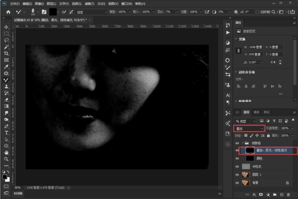
Task: Toggle lock transparent pixels
Action: [x=246, y=135]
